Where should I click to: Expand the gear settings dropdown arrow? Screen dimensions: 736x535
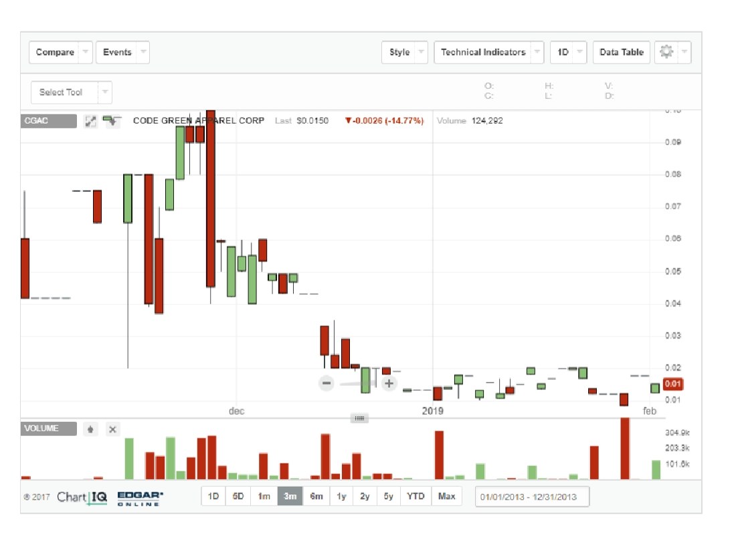684,52
